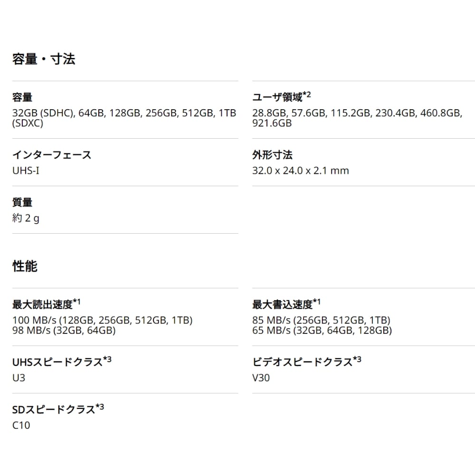
Task: Click the インターフェース label
Action: pyautogui.click(x=52, y=155)
